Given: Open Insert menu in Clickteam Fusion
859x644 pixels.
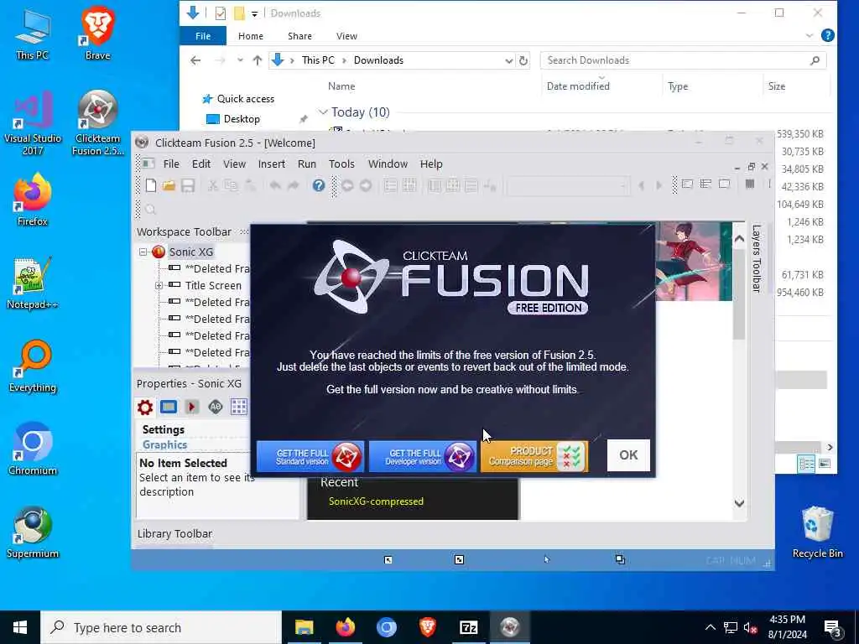Looking at the screenshot, I should (271, 164).
